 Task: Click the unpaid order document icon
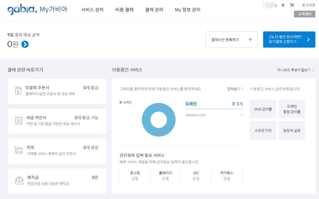tap(18, 91)
